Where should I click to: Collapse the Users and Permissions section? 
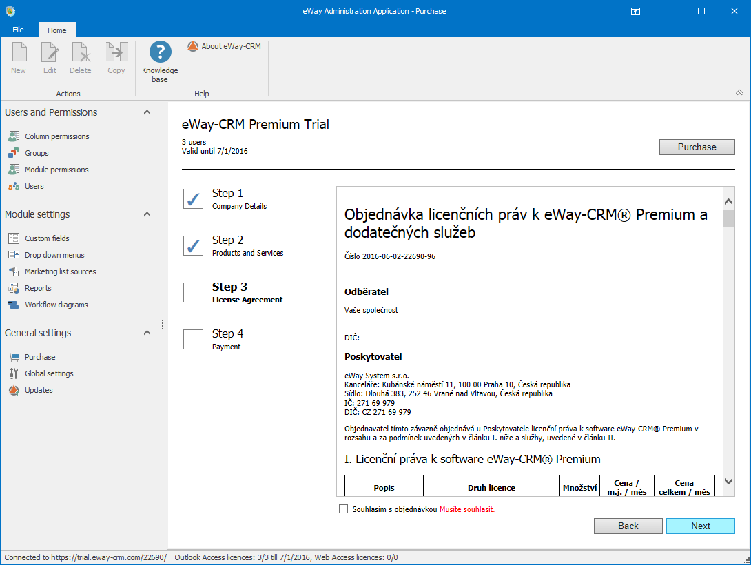pos(147,112)
